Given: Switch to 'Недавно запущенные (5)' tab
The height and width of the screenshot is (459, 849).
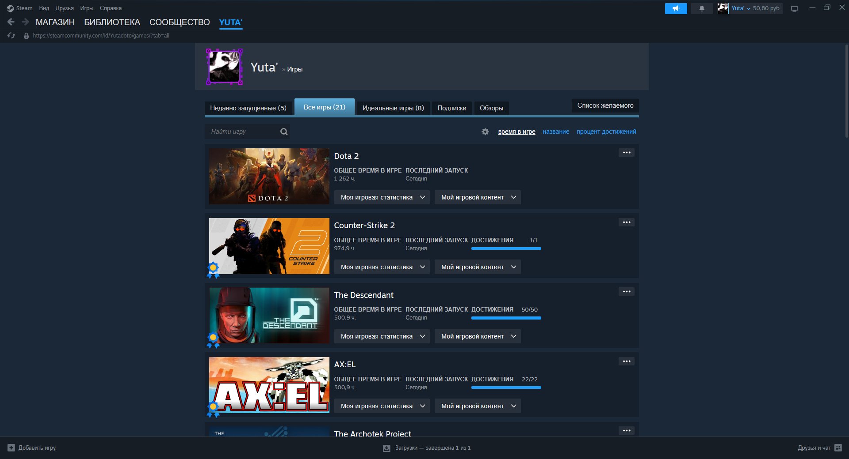Looking at the screenshot, I should pos(248,108).
